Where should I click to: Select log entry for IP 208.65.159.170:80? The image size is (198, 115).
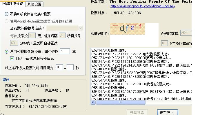[141, 92]
